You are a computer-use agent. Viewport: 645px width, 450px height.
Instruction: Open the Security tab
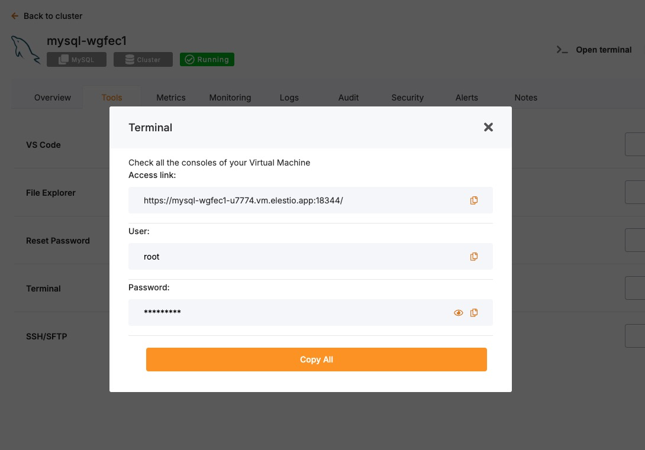[408, 98]
